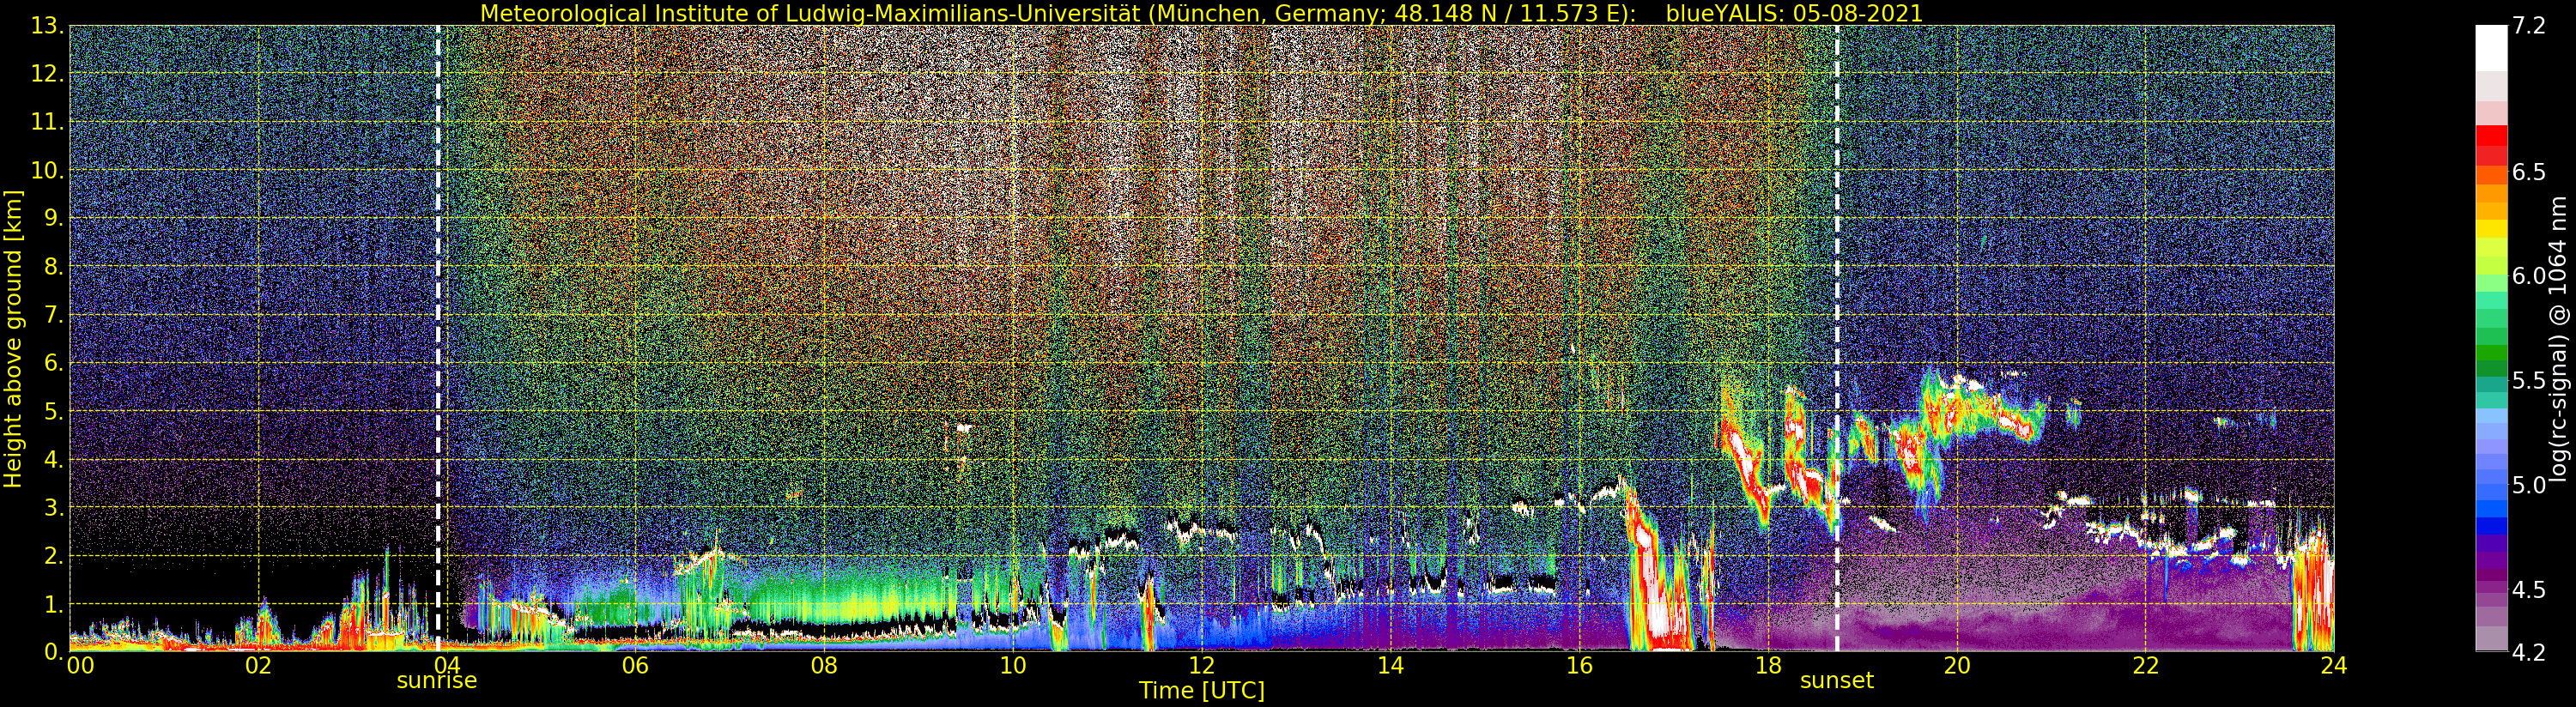Select the 'Time [UTC]' axis label
Screen dimensions: 2576x707
tap(1201, 691)
